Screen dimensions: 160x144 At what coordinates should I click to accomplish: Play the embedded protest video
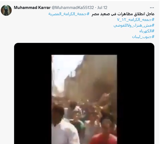(84, 93)
